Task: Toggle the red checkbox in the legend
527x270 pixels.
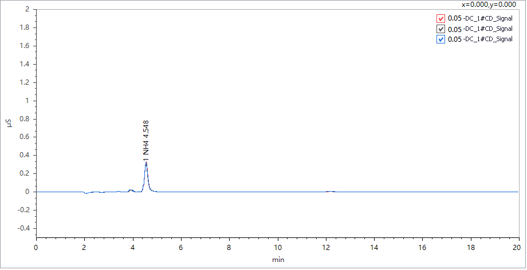Action: (441, 18)
